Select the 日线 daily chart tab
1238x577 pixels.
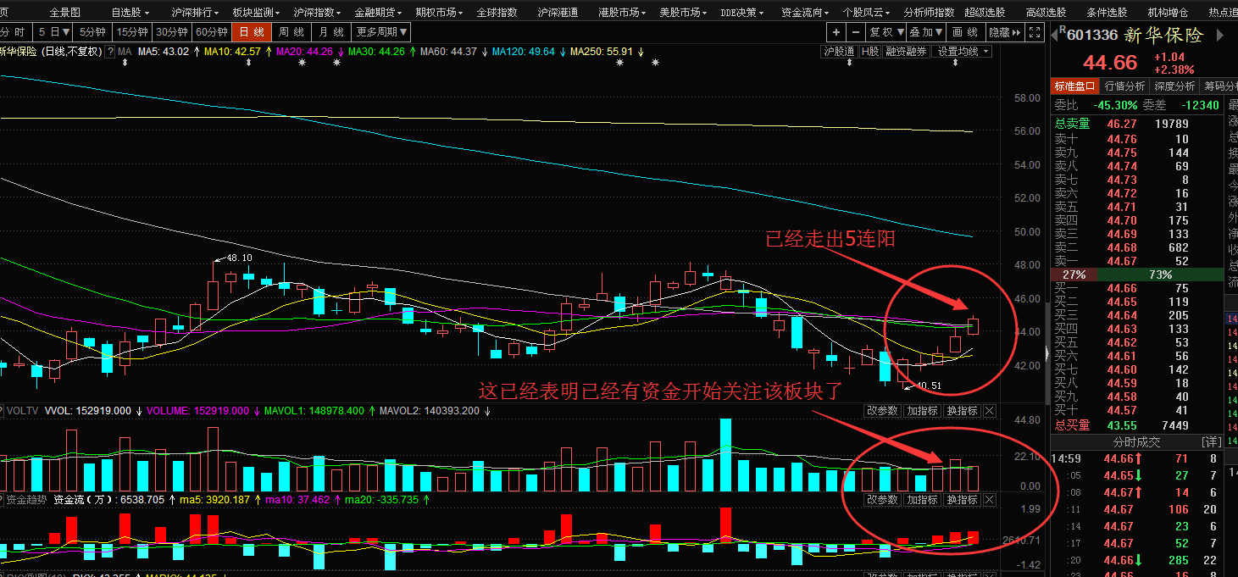pos(252,32)
